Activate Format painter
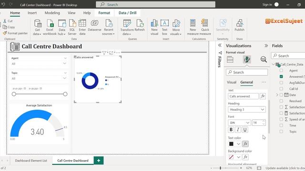 (15, 33)
